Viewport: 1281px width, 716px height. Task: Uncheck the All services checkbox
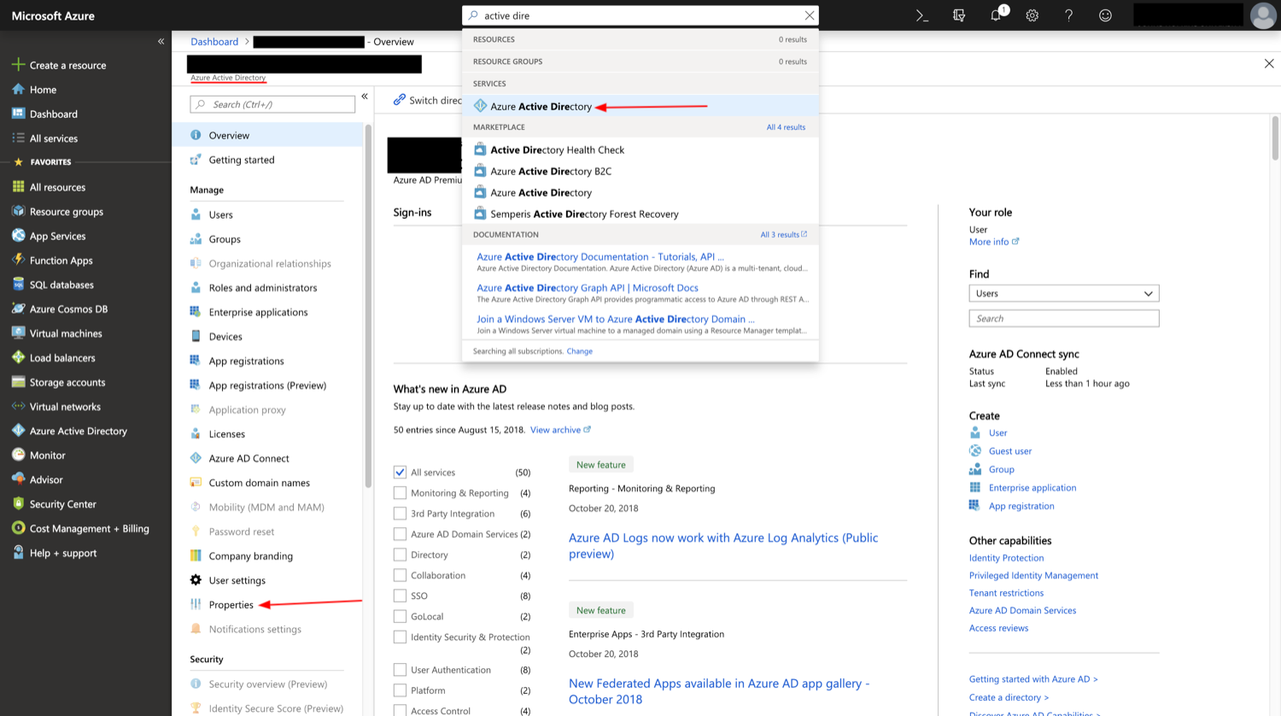tap(400, 472)
